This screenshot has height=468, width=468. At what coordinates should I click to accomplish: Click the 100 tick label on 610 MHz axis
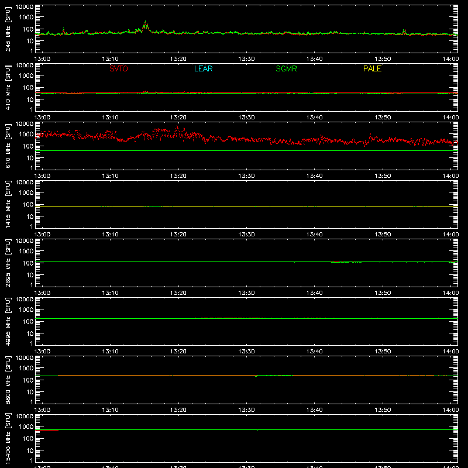[28, 146]
